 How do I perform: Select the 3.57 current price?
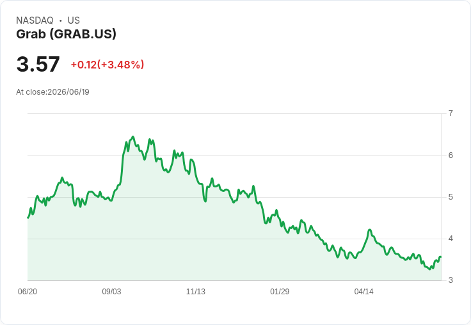click(x=38, y=64)
